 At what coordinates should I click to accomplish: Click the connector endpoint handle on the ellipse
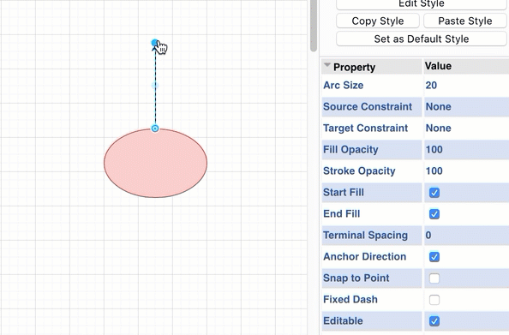click(155, 129)
